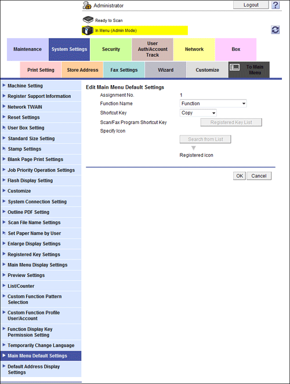Open Network TWAIN settings
Screen dimensions: 290x384
(x=41, y=107)
